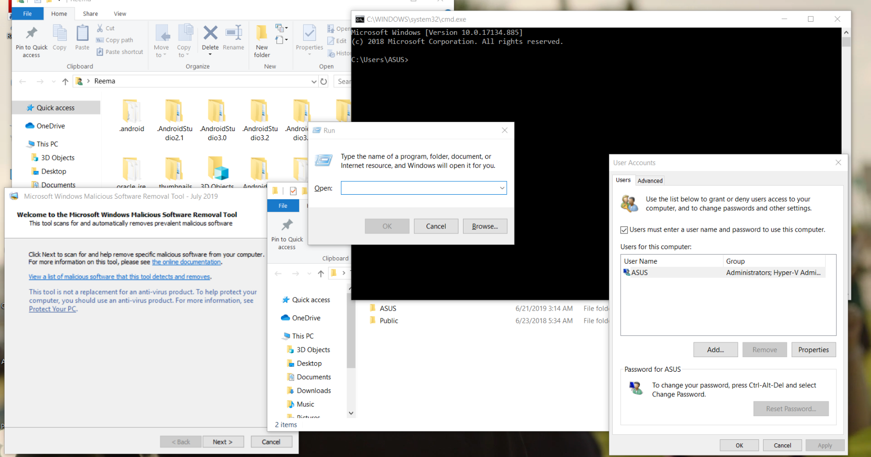This screenshot has height=457, width=871.
Task: Click OK in the User Accounts dialog
Action: pyautogui.click(x=739, y=445)
